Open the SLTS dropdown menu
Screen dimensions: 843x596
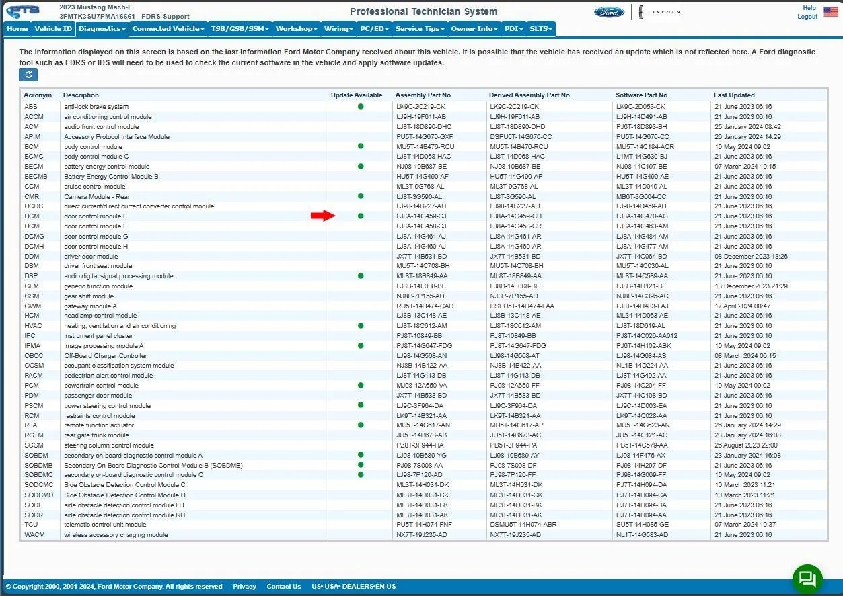point(541,29)
